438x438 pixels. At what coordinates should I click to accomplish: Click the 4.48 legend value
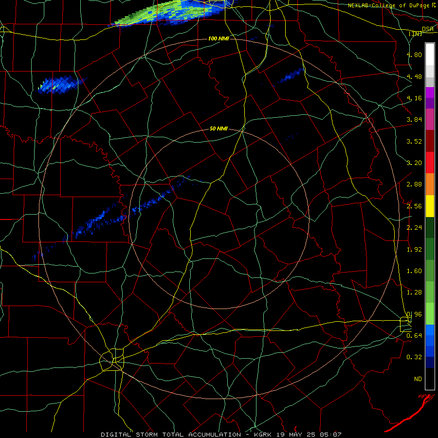click(x=414, y=76)
